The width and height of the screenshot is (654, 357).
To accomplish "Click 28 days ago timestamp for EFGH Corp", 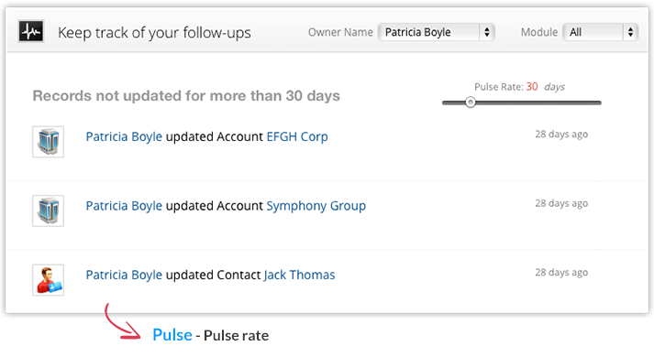I will click(x=561, y=135).
